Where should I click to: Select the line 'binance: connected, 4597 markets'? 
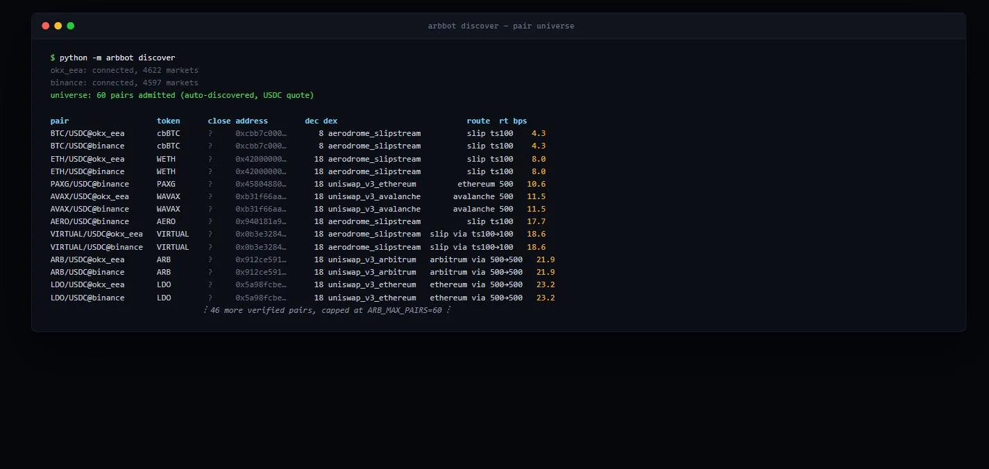pyautogui.click(x=124, y=83)
